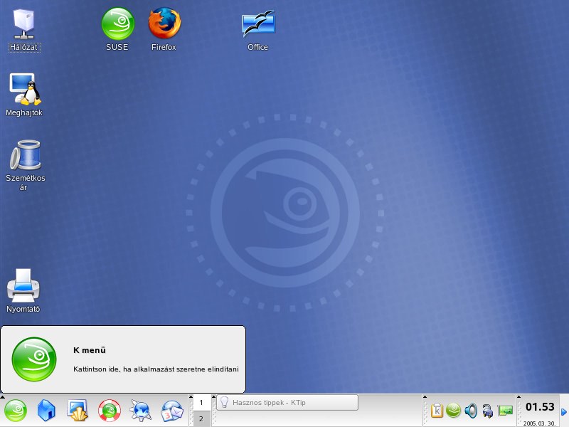The image size is (569, 427).
Task: Show the desktop via the panel icon
Action: click(78, 411)
